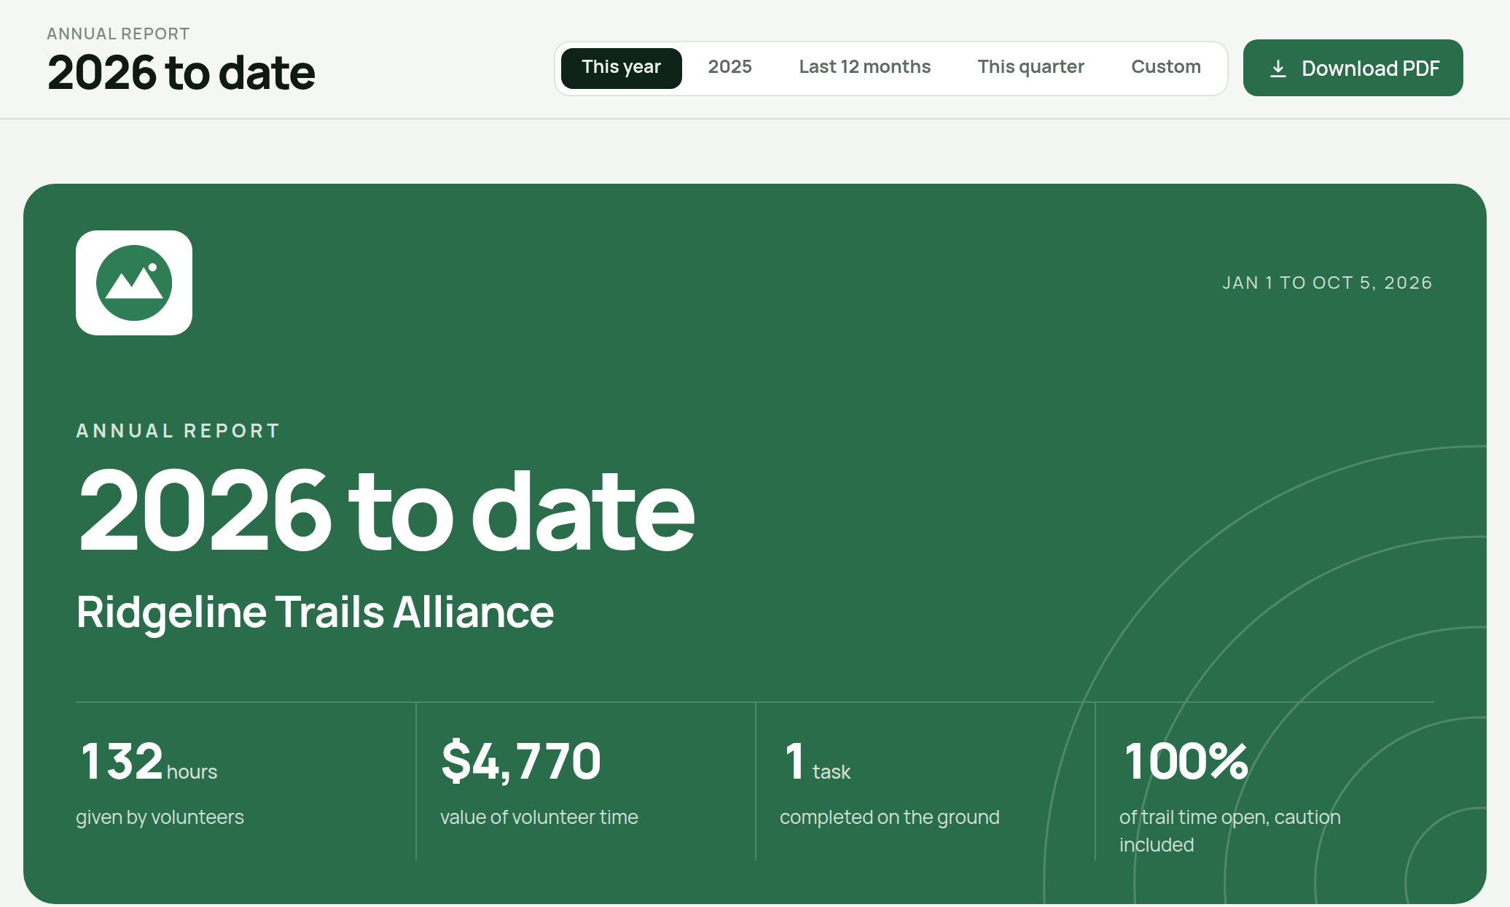
Task: Click the 100% trail time stat
Action: pyautogui.click(x=1186, y=761)
